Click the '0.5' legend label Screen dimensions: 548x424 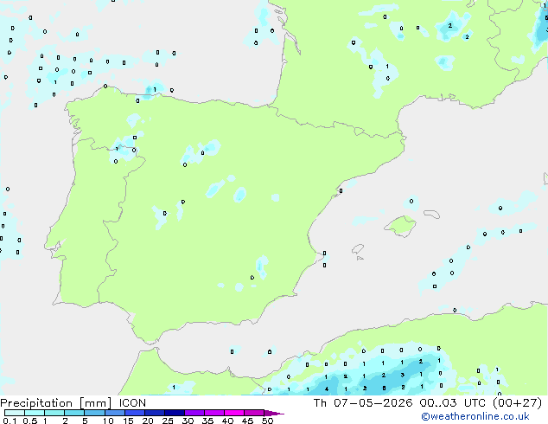click(30, 421)
